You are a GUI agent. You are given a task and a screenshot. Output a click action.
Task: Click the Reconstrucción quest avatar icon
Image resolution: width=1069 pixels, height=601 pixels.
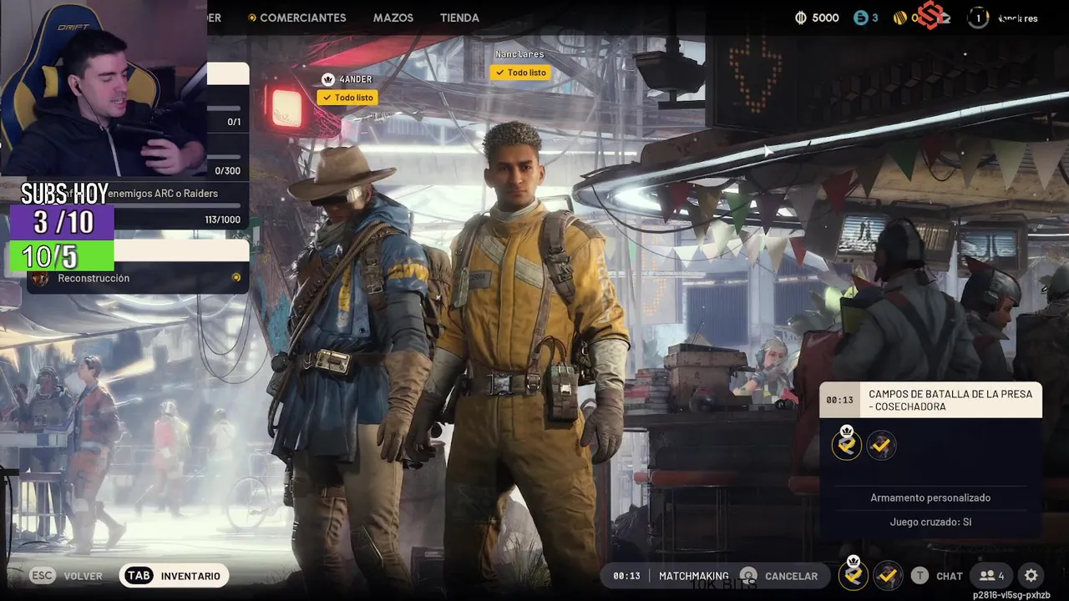coord(40,278)
